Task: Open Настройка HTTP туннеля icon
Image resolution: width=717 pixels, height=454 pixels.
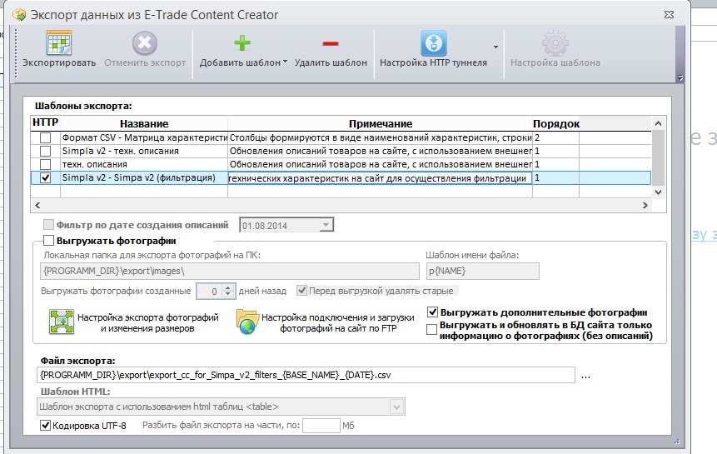Action: [434, 43]
